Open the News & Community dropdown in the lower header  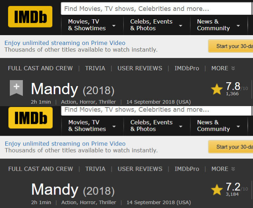click(x=218, y=126)
